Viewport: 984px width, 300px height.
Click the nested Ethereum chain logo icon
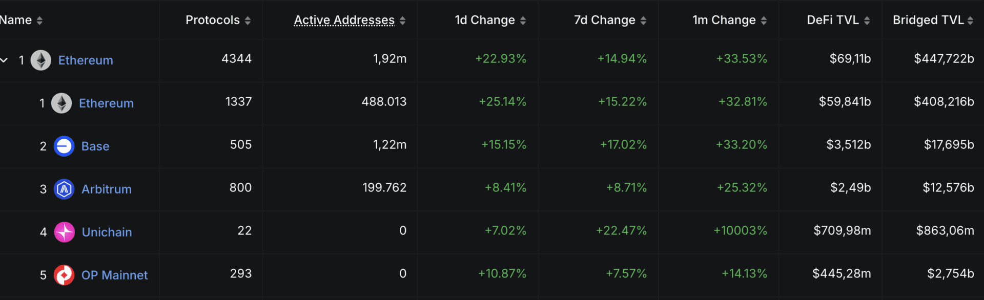click(61, 103)
